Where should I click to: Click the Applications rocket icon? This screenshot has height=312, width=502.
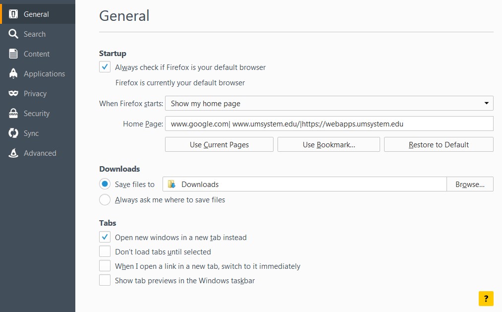[x=13, y=74]
